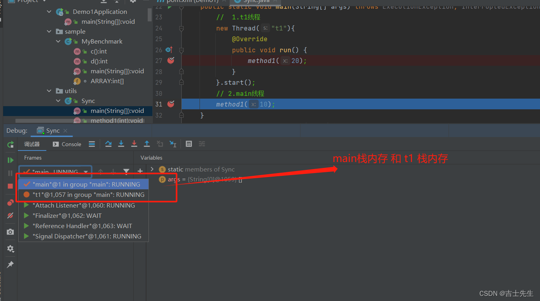Pause the running program
The height and width of the screenshot is (301, 540).
[11, 173]
